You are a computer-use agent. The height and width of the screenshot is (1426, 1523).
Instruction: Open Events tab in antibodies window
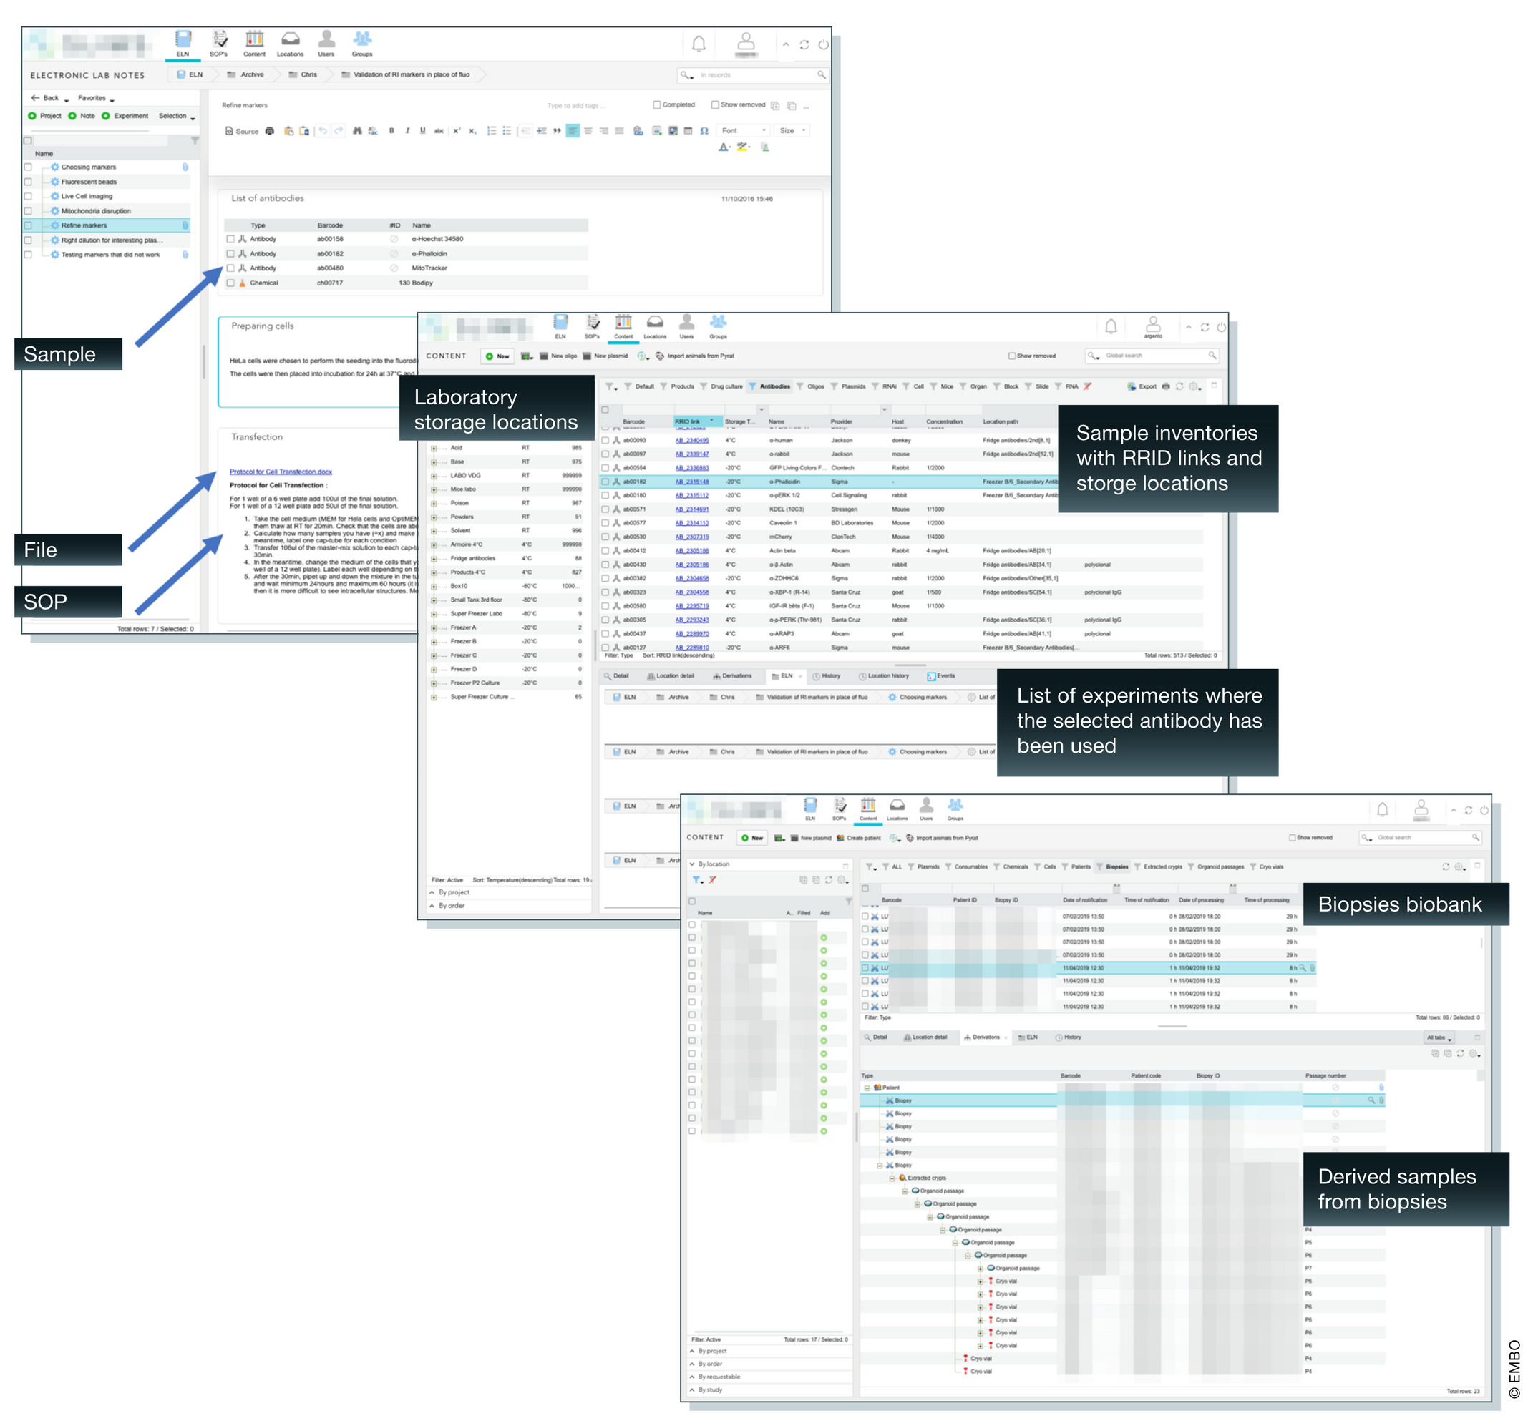point(940,676)
